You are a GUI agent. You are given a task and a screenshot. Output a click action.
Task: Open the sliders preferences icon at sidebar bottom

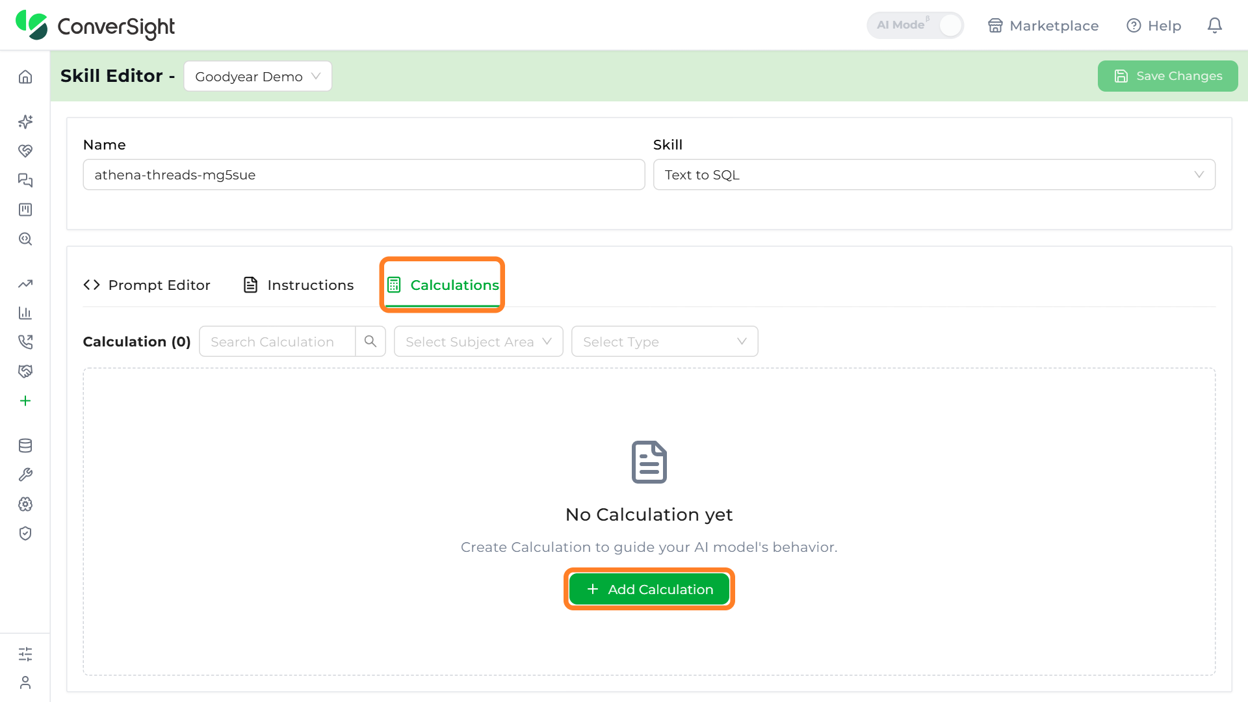tap(25, 654)
